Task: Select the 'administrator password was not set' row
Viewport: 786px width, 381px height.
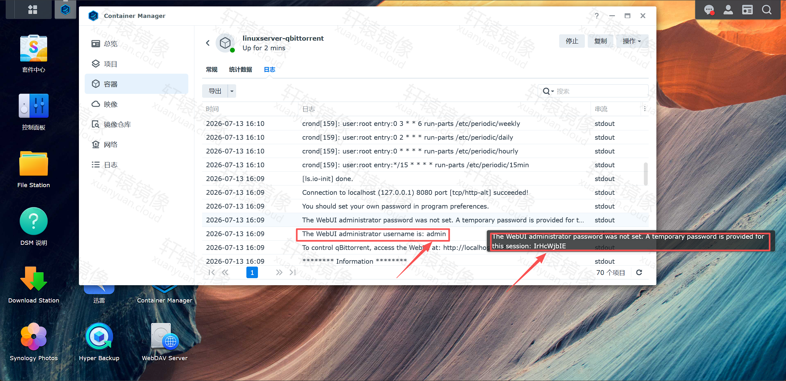Action: (425, 220)
